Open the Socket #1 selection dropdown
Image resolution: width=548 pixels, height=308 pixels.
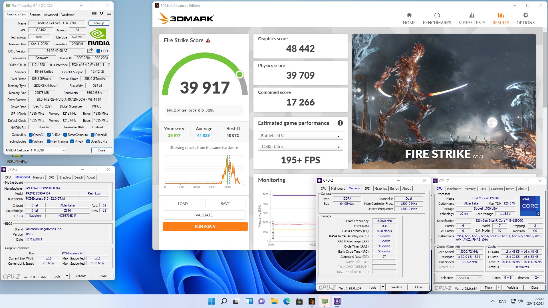click(469, 278)
